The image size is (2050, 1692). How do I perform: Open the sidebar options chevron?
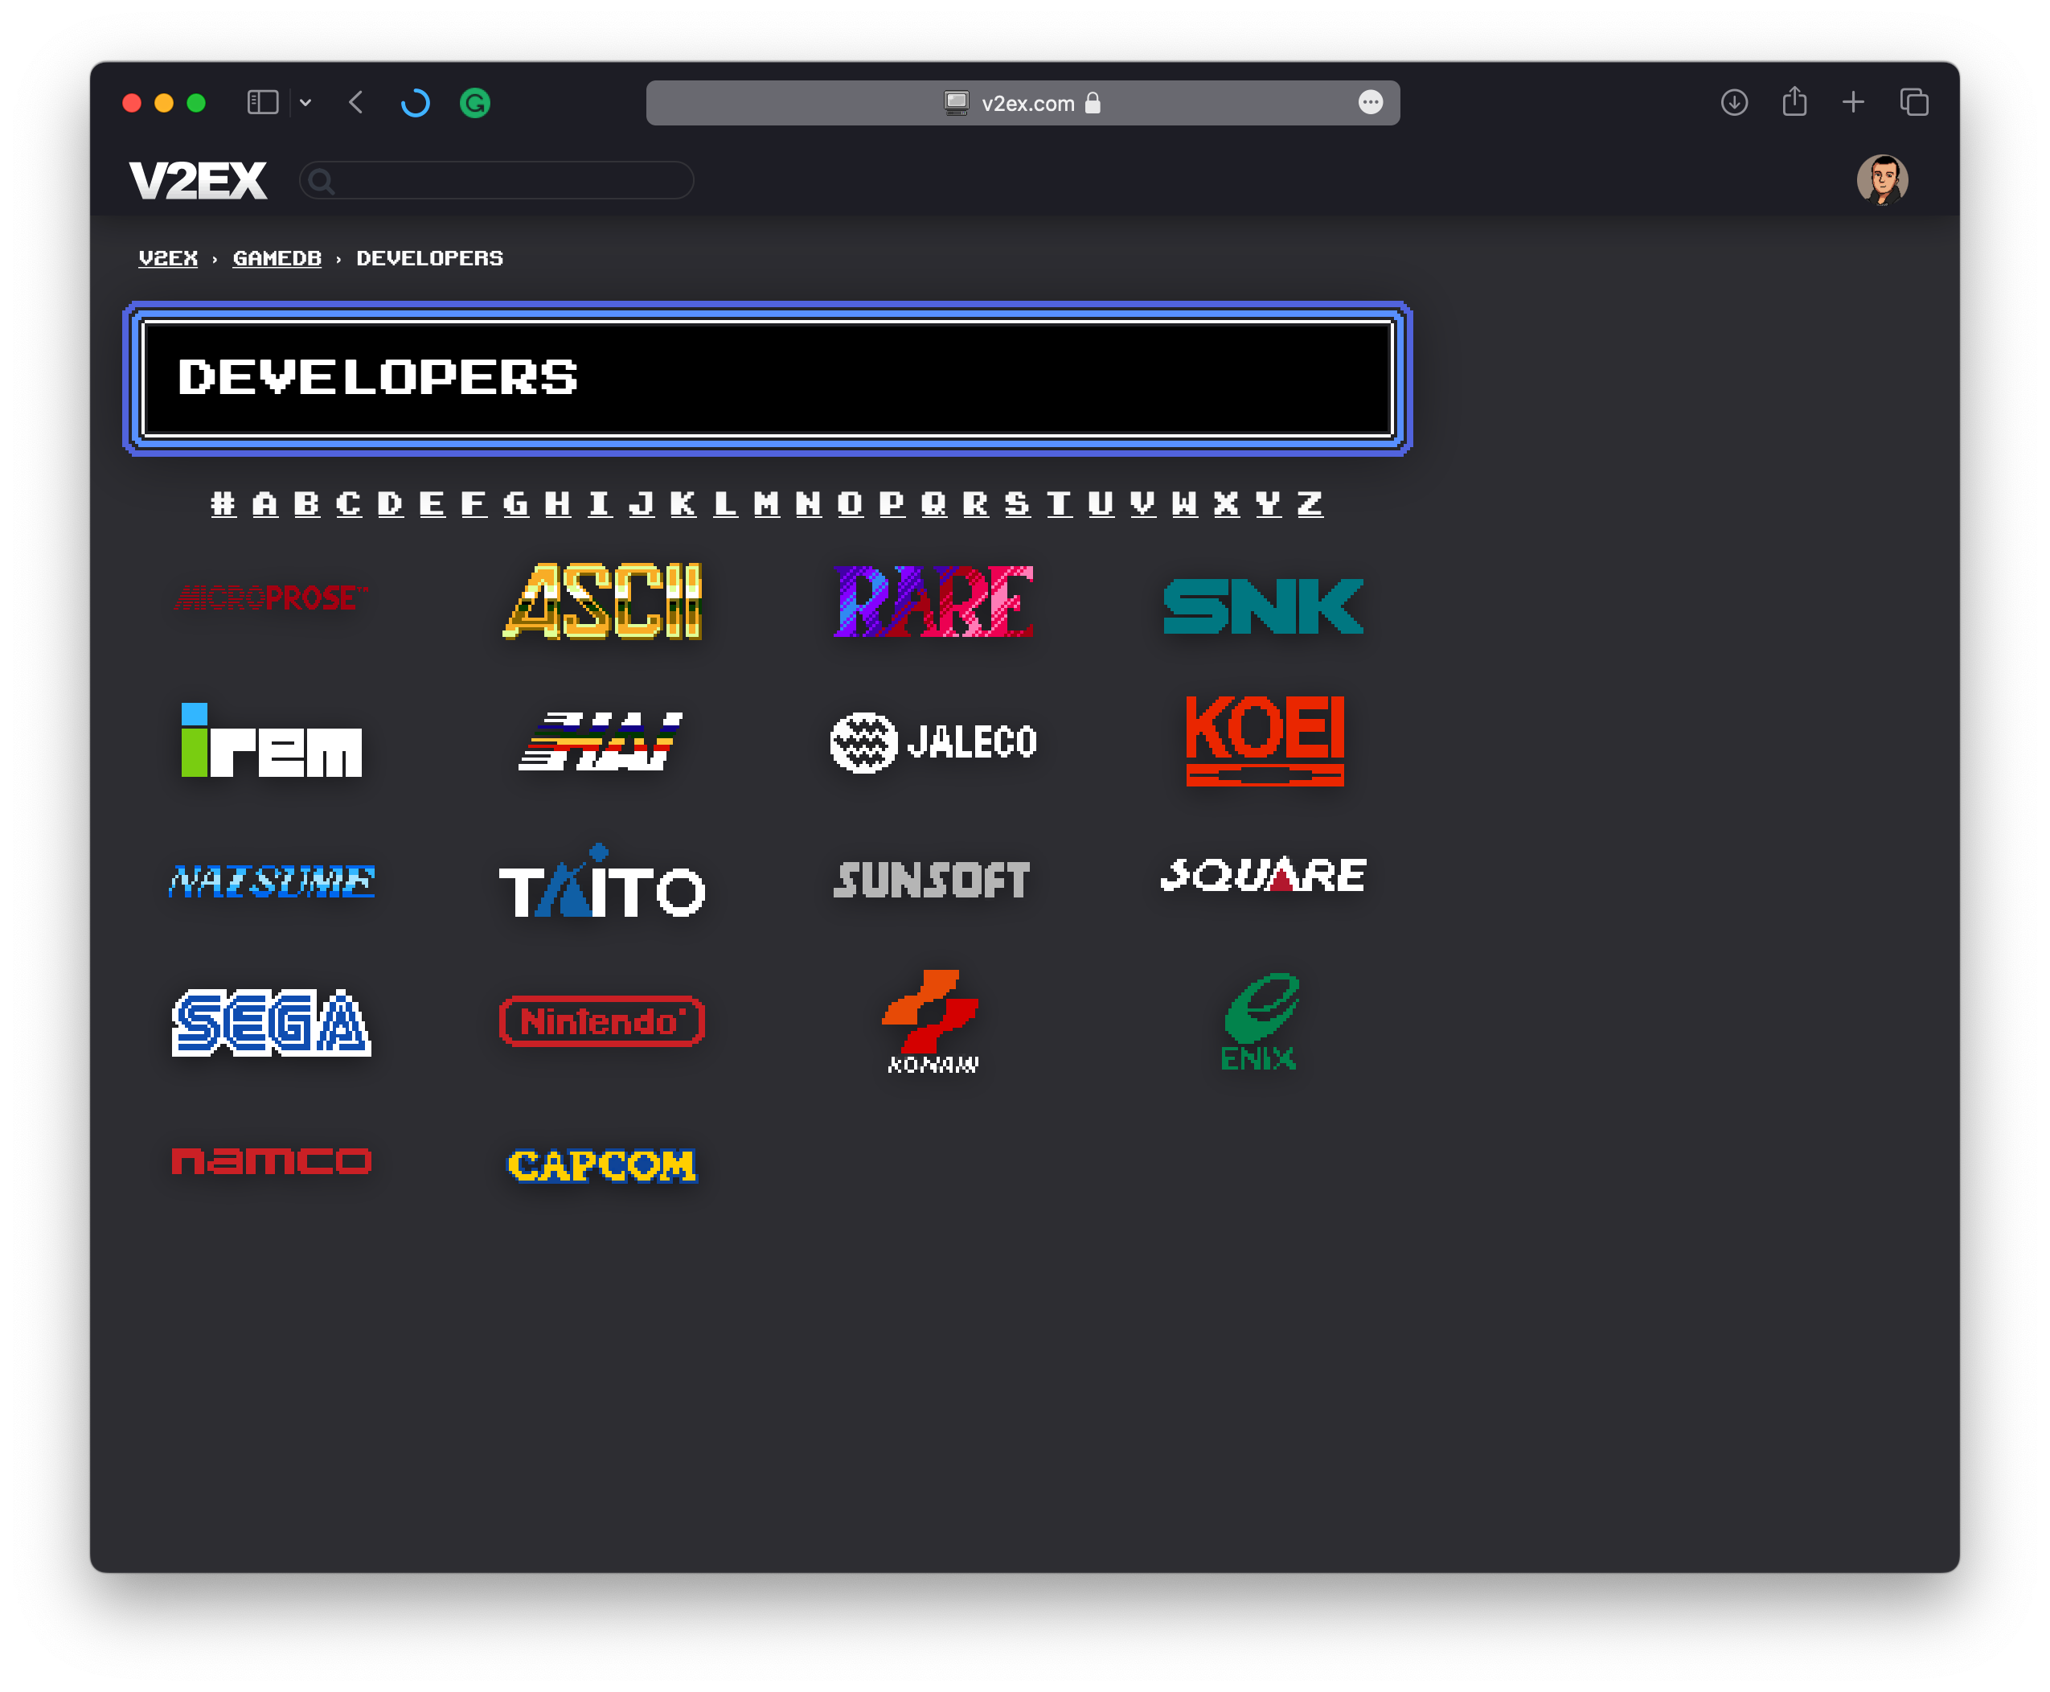306,101
